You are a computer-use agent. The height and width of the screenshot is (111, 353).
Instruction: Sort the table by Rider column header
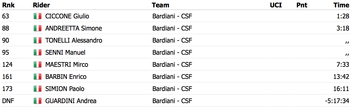(42, 5)
